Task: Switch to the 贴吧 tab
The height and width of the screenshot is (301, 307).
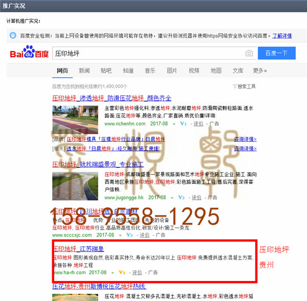Action: click(106, 71)
